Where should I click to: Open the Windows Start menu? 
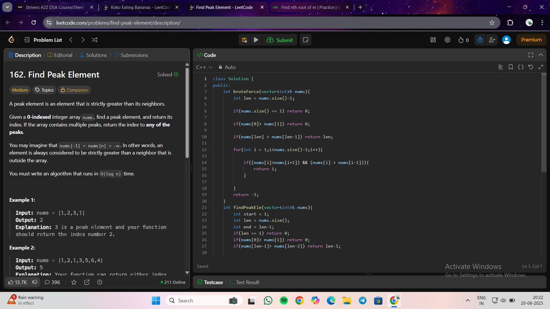tap(156, 300)
